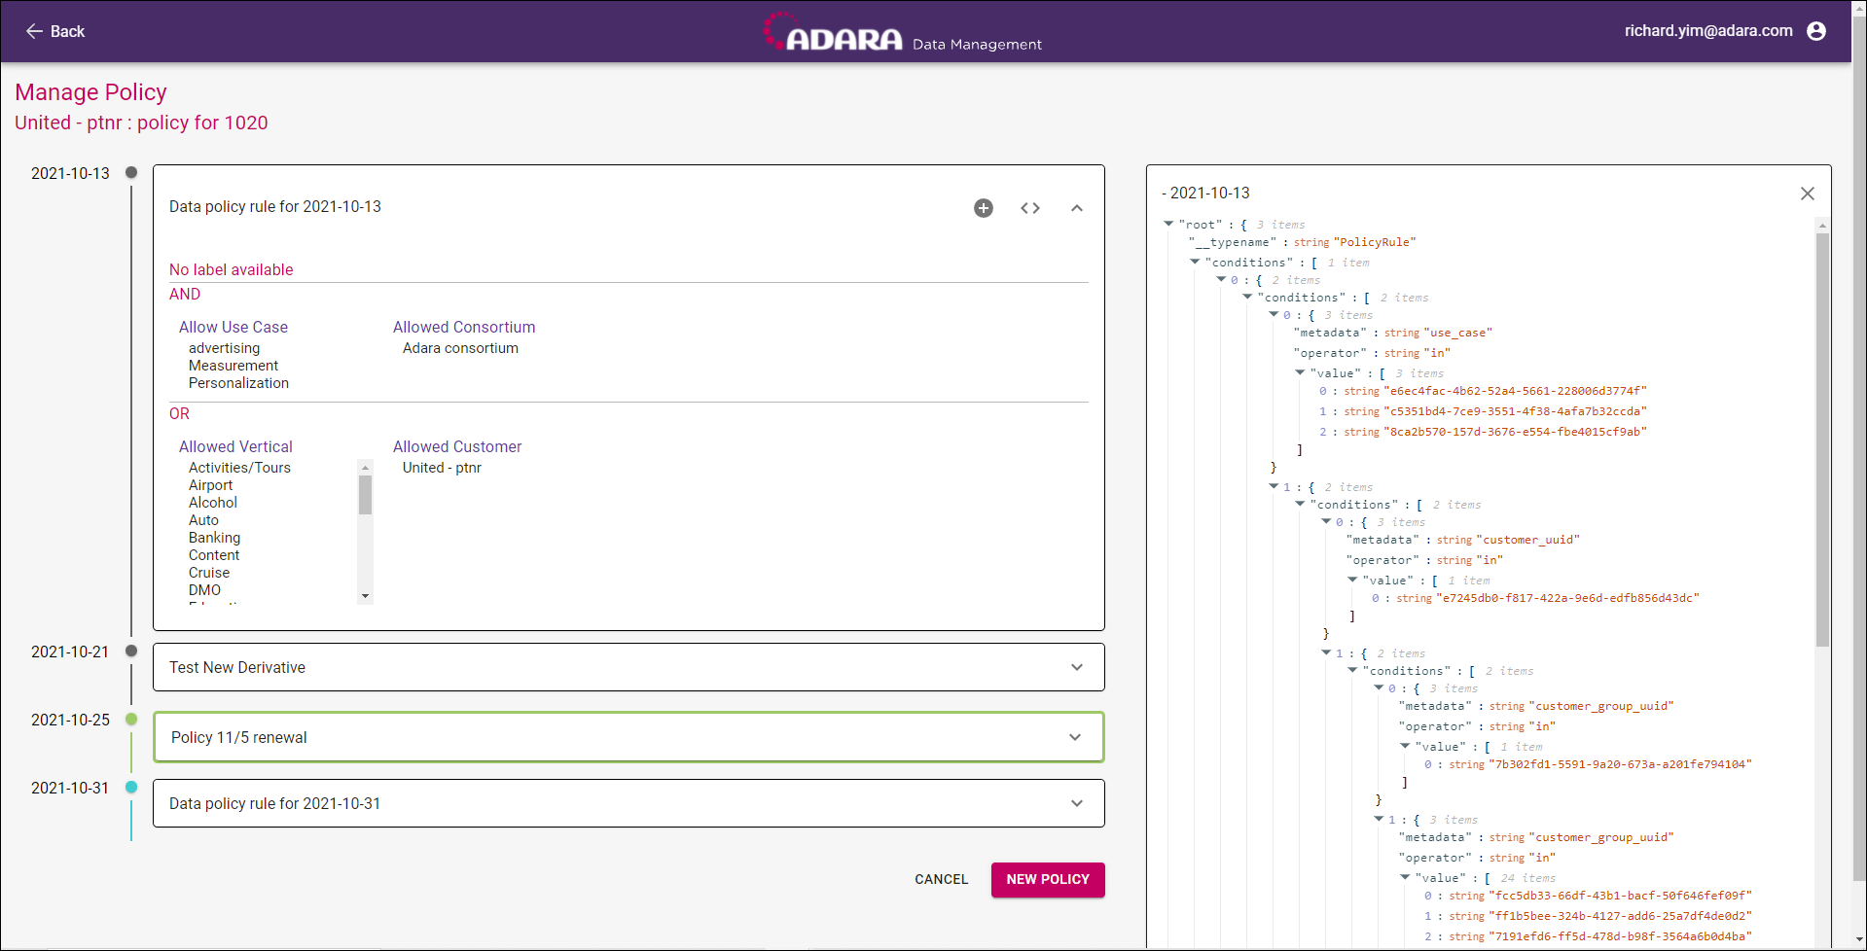The width and height of the screenshot is (1867, 951).
Task: Click the down arrow of vertical list scrollbar
Action: coord(365,596)
